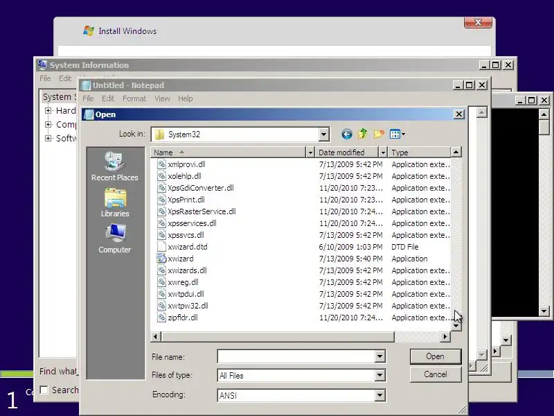This screenshot has width=554, height=416.
Task: Click the DTD File type cell
Action: [x=405, y=247]
